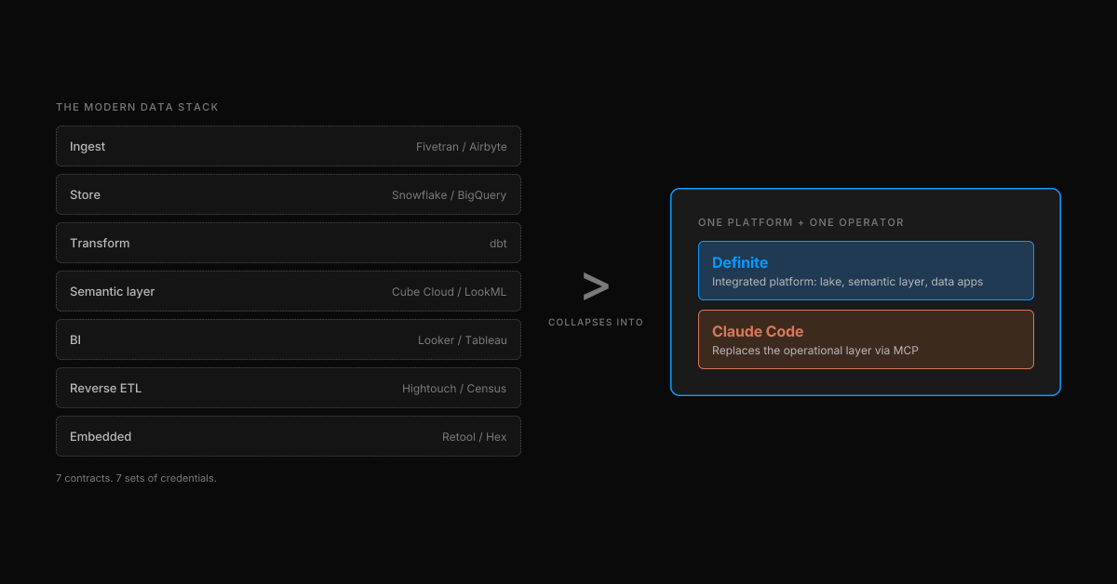Select the Store row label
The height and width of the screenshot is (584, 1117).
85,195
